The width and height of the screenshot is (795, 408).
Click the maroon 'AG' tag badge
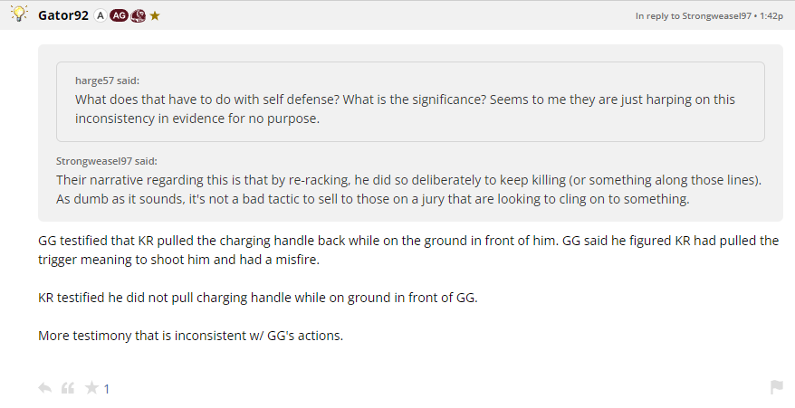pyautogui.click(x=119, y=16)
